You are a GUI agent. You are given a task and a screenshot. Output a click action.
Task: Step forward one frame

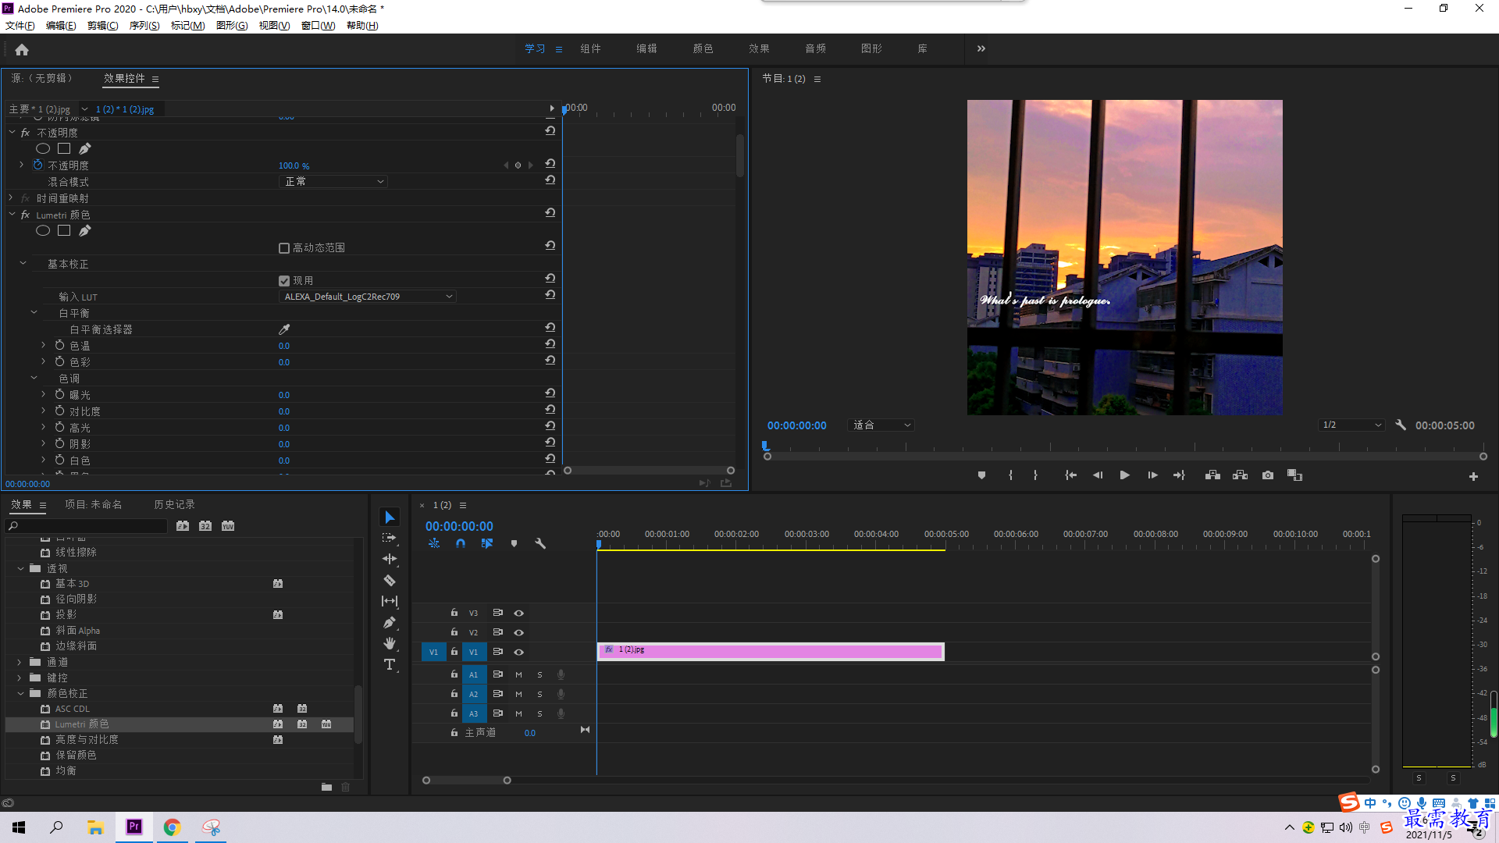click(1152, 475)
